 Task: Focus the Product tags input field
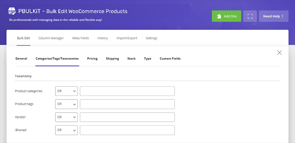tap(128, 104)
